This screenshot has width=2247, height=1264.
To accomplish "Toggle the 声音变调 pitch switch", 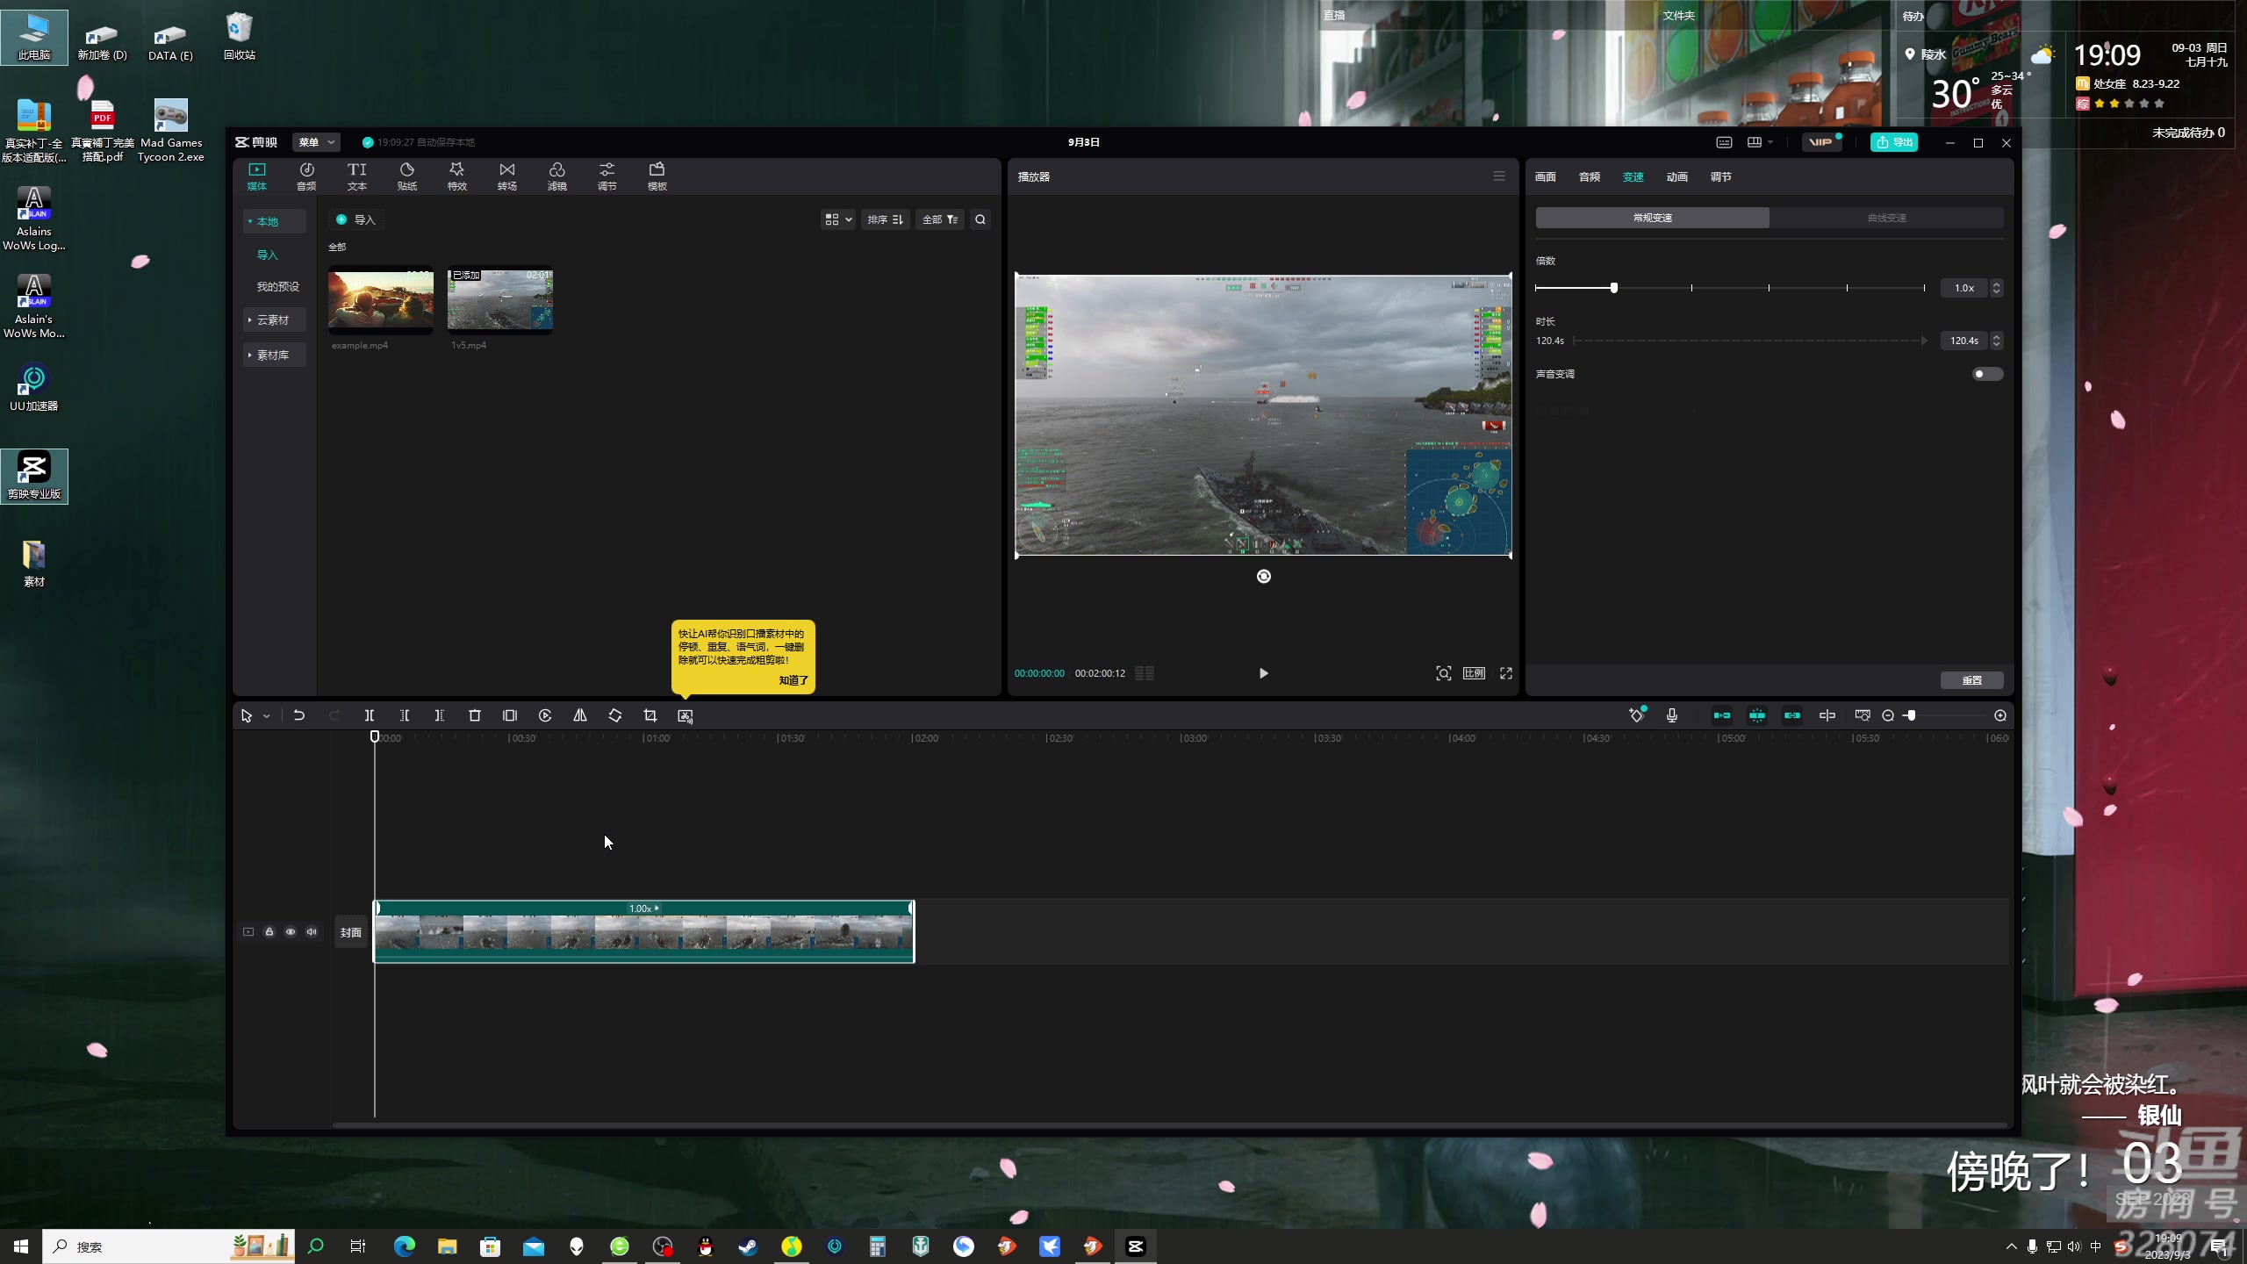I will [x=1986, y=374].
